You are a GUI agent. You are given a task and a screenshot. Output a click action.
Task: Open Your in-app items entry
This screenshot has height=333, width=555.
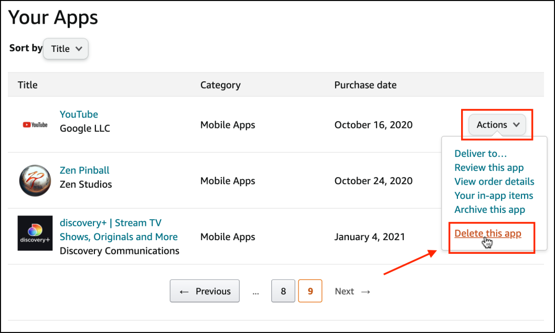(x=494, y=196)
